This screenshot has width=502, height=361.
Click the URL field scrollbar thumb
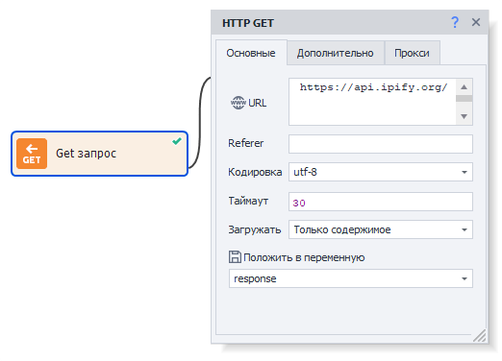[x=464, y=99]
